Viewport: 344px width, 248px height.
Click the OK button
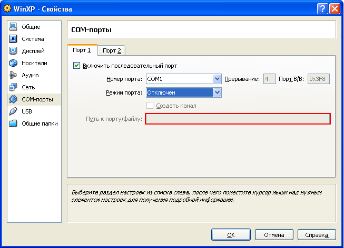(231, 235)
